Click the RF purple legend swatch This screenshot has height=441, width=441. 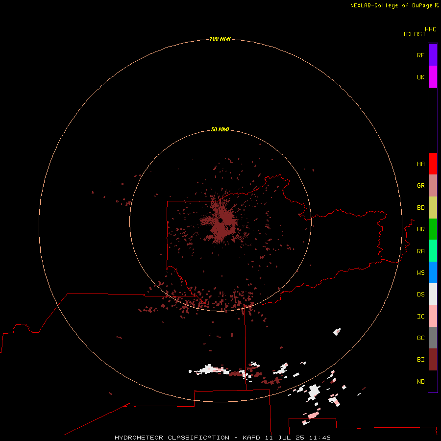coord(433,55)
